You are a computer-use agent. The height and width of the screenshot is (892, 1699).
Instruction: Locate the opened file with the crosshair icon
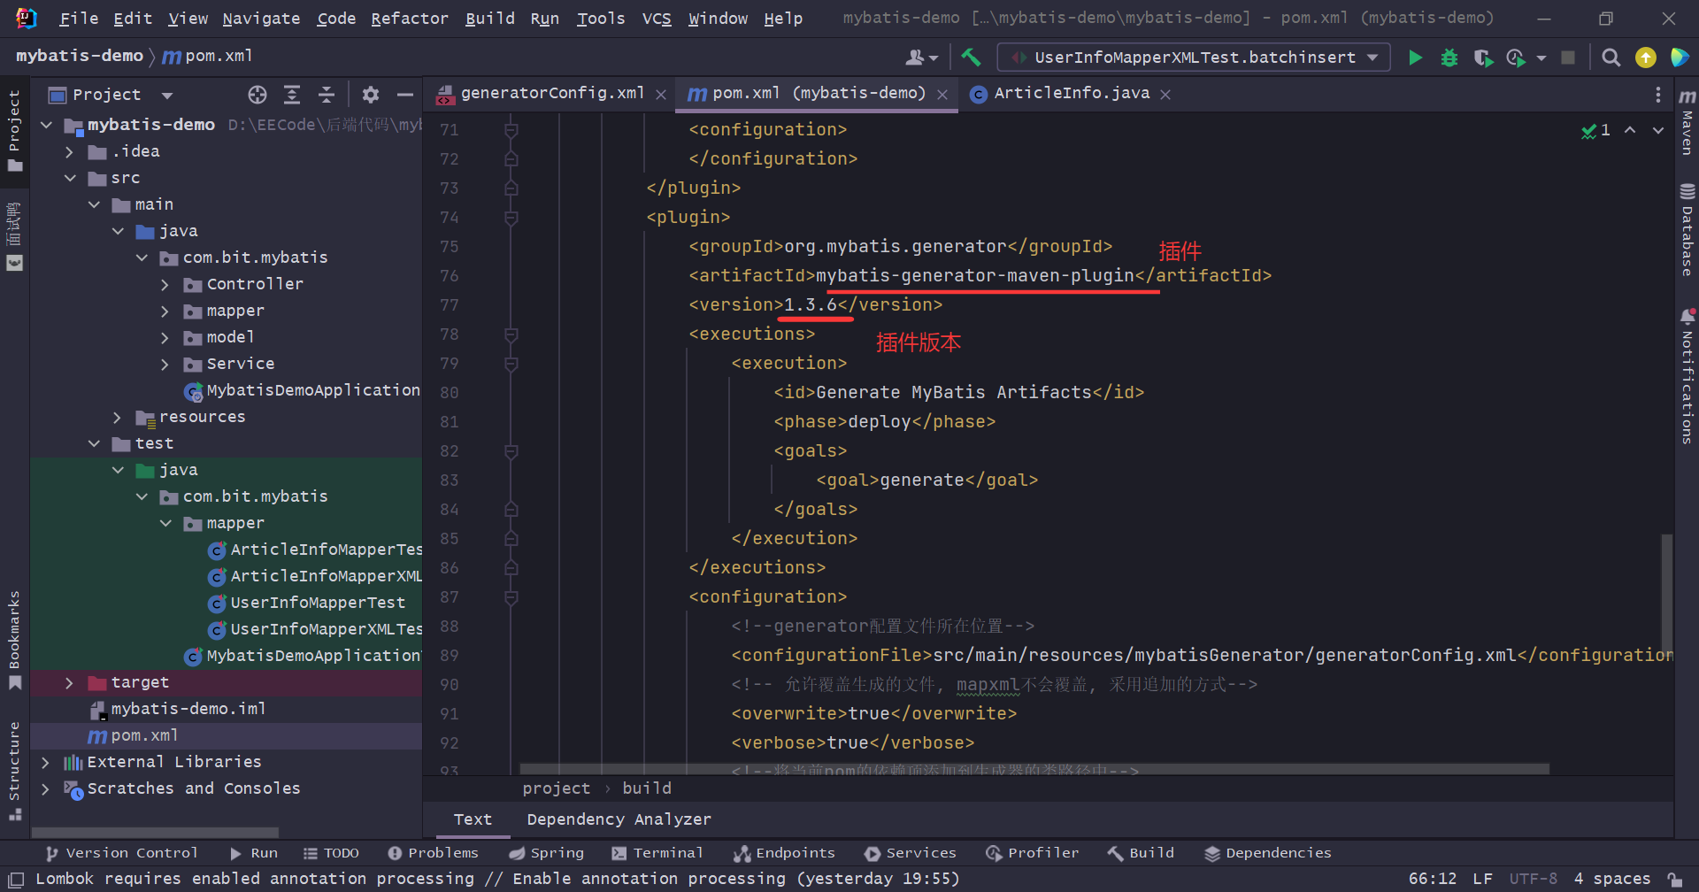(258, 95)
